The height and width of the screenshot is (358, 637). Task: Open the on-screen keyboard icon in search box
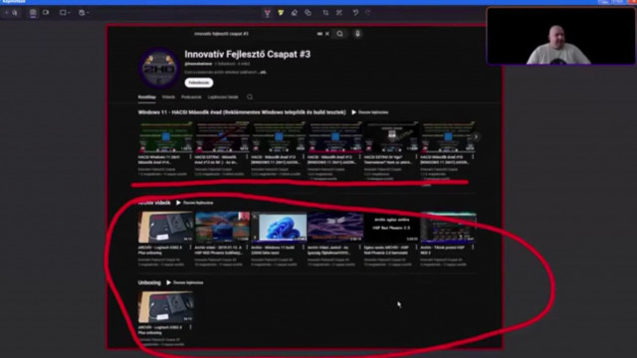(319, 34)
